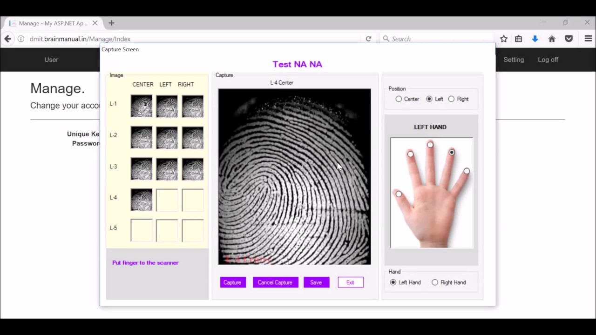Click the bookmark star icon

pos(504,39)
